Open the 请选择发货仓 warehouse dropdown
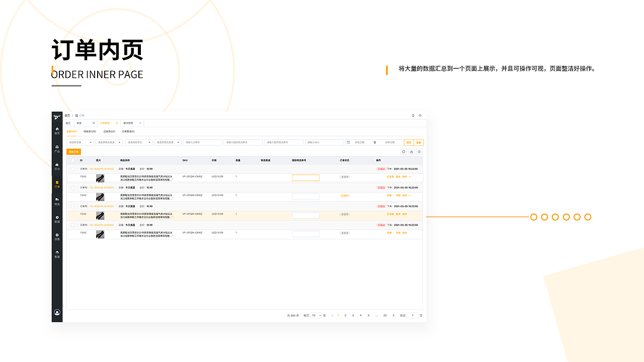644x362 pixels. tap(139, 142)
